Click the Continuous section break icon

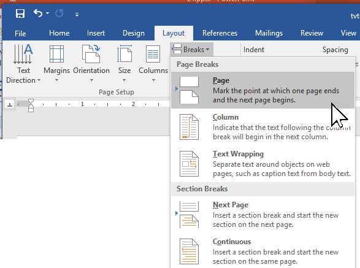[x=189, y=251]
